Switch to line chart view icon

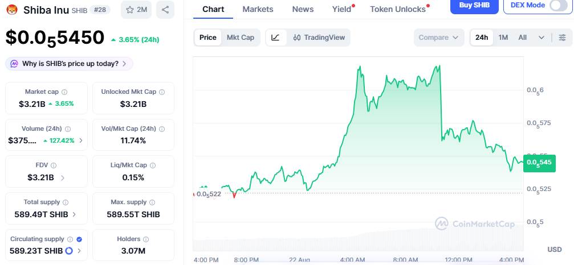(276, 37)
